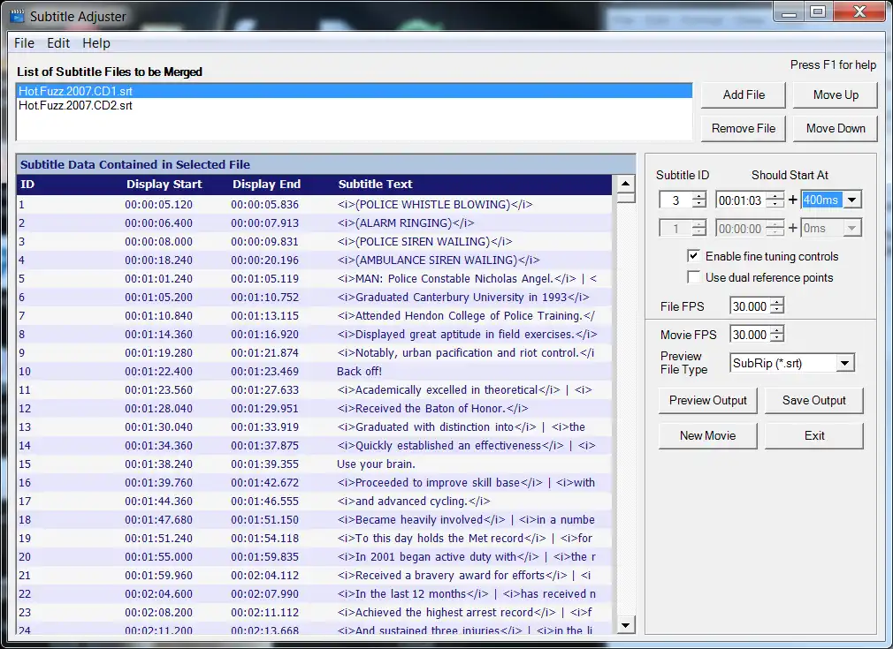Select Hot.Fuzz.2007.CD1.srt in the file list
The height and width of the screenshot is (649, 893).
354,91
